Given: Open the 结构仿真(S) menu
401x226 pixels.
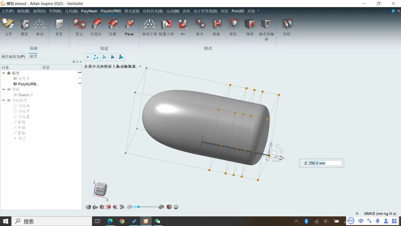Looking at the screenshot, I should (153, 11).
